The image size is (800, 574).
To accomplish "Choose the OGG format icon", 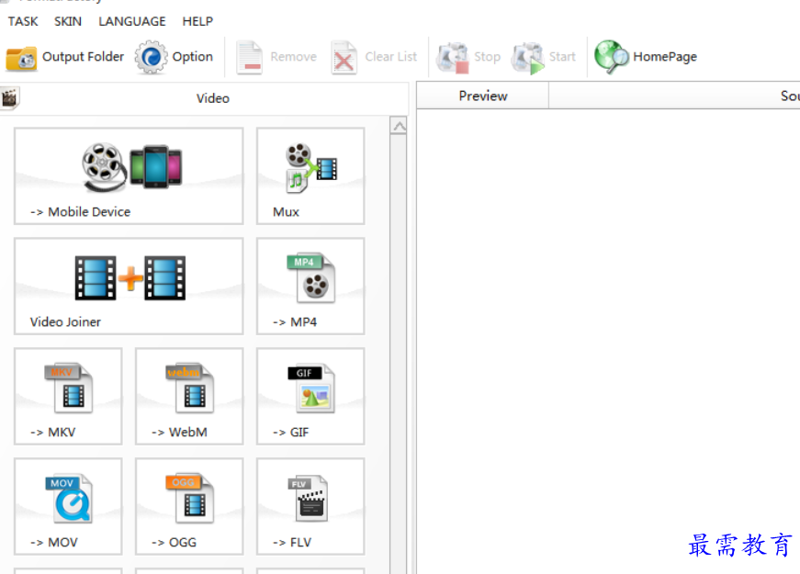I will point(190,498).
